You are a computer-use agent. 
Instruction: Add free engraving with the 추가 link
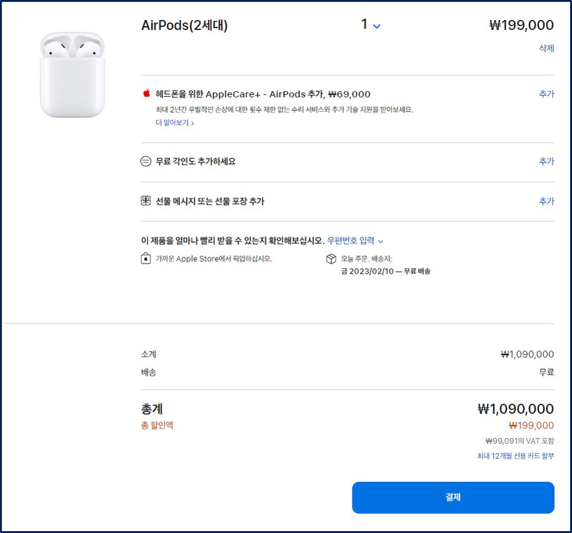[546, 161]
